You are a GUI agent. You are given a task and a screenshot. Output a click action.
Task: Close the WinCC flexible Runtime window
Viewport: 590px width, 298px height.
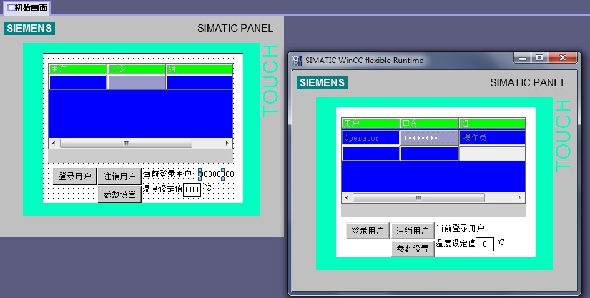563,58
